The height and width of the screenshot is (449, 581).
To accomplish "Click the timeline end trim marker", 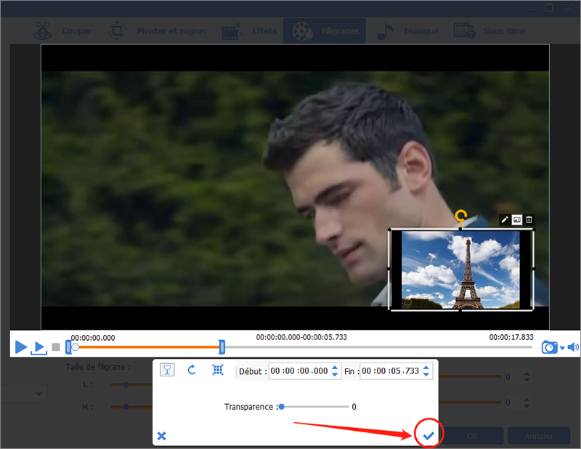I will [x=222, y=347].
